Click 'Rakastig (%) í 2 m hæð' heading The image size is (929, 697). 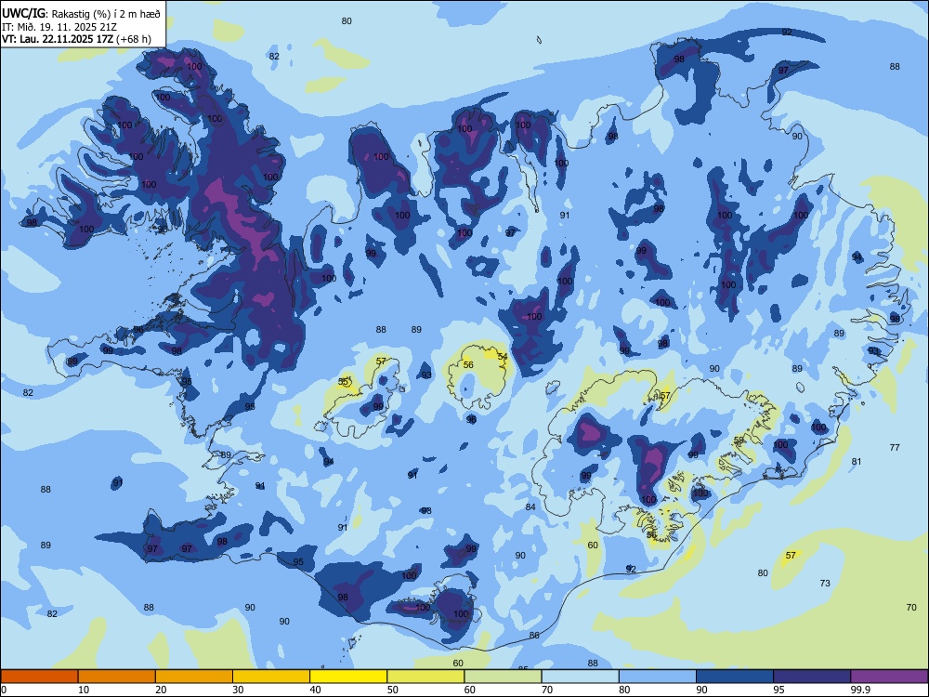pos(106,14)
